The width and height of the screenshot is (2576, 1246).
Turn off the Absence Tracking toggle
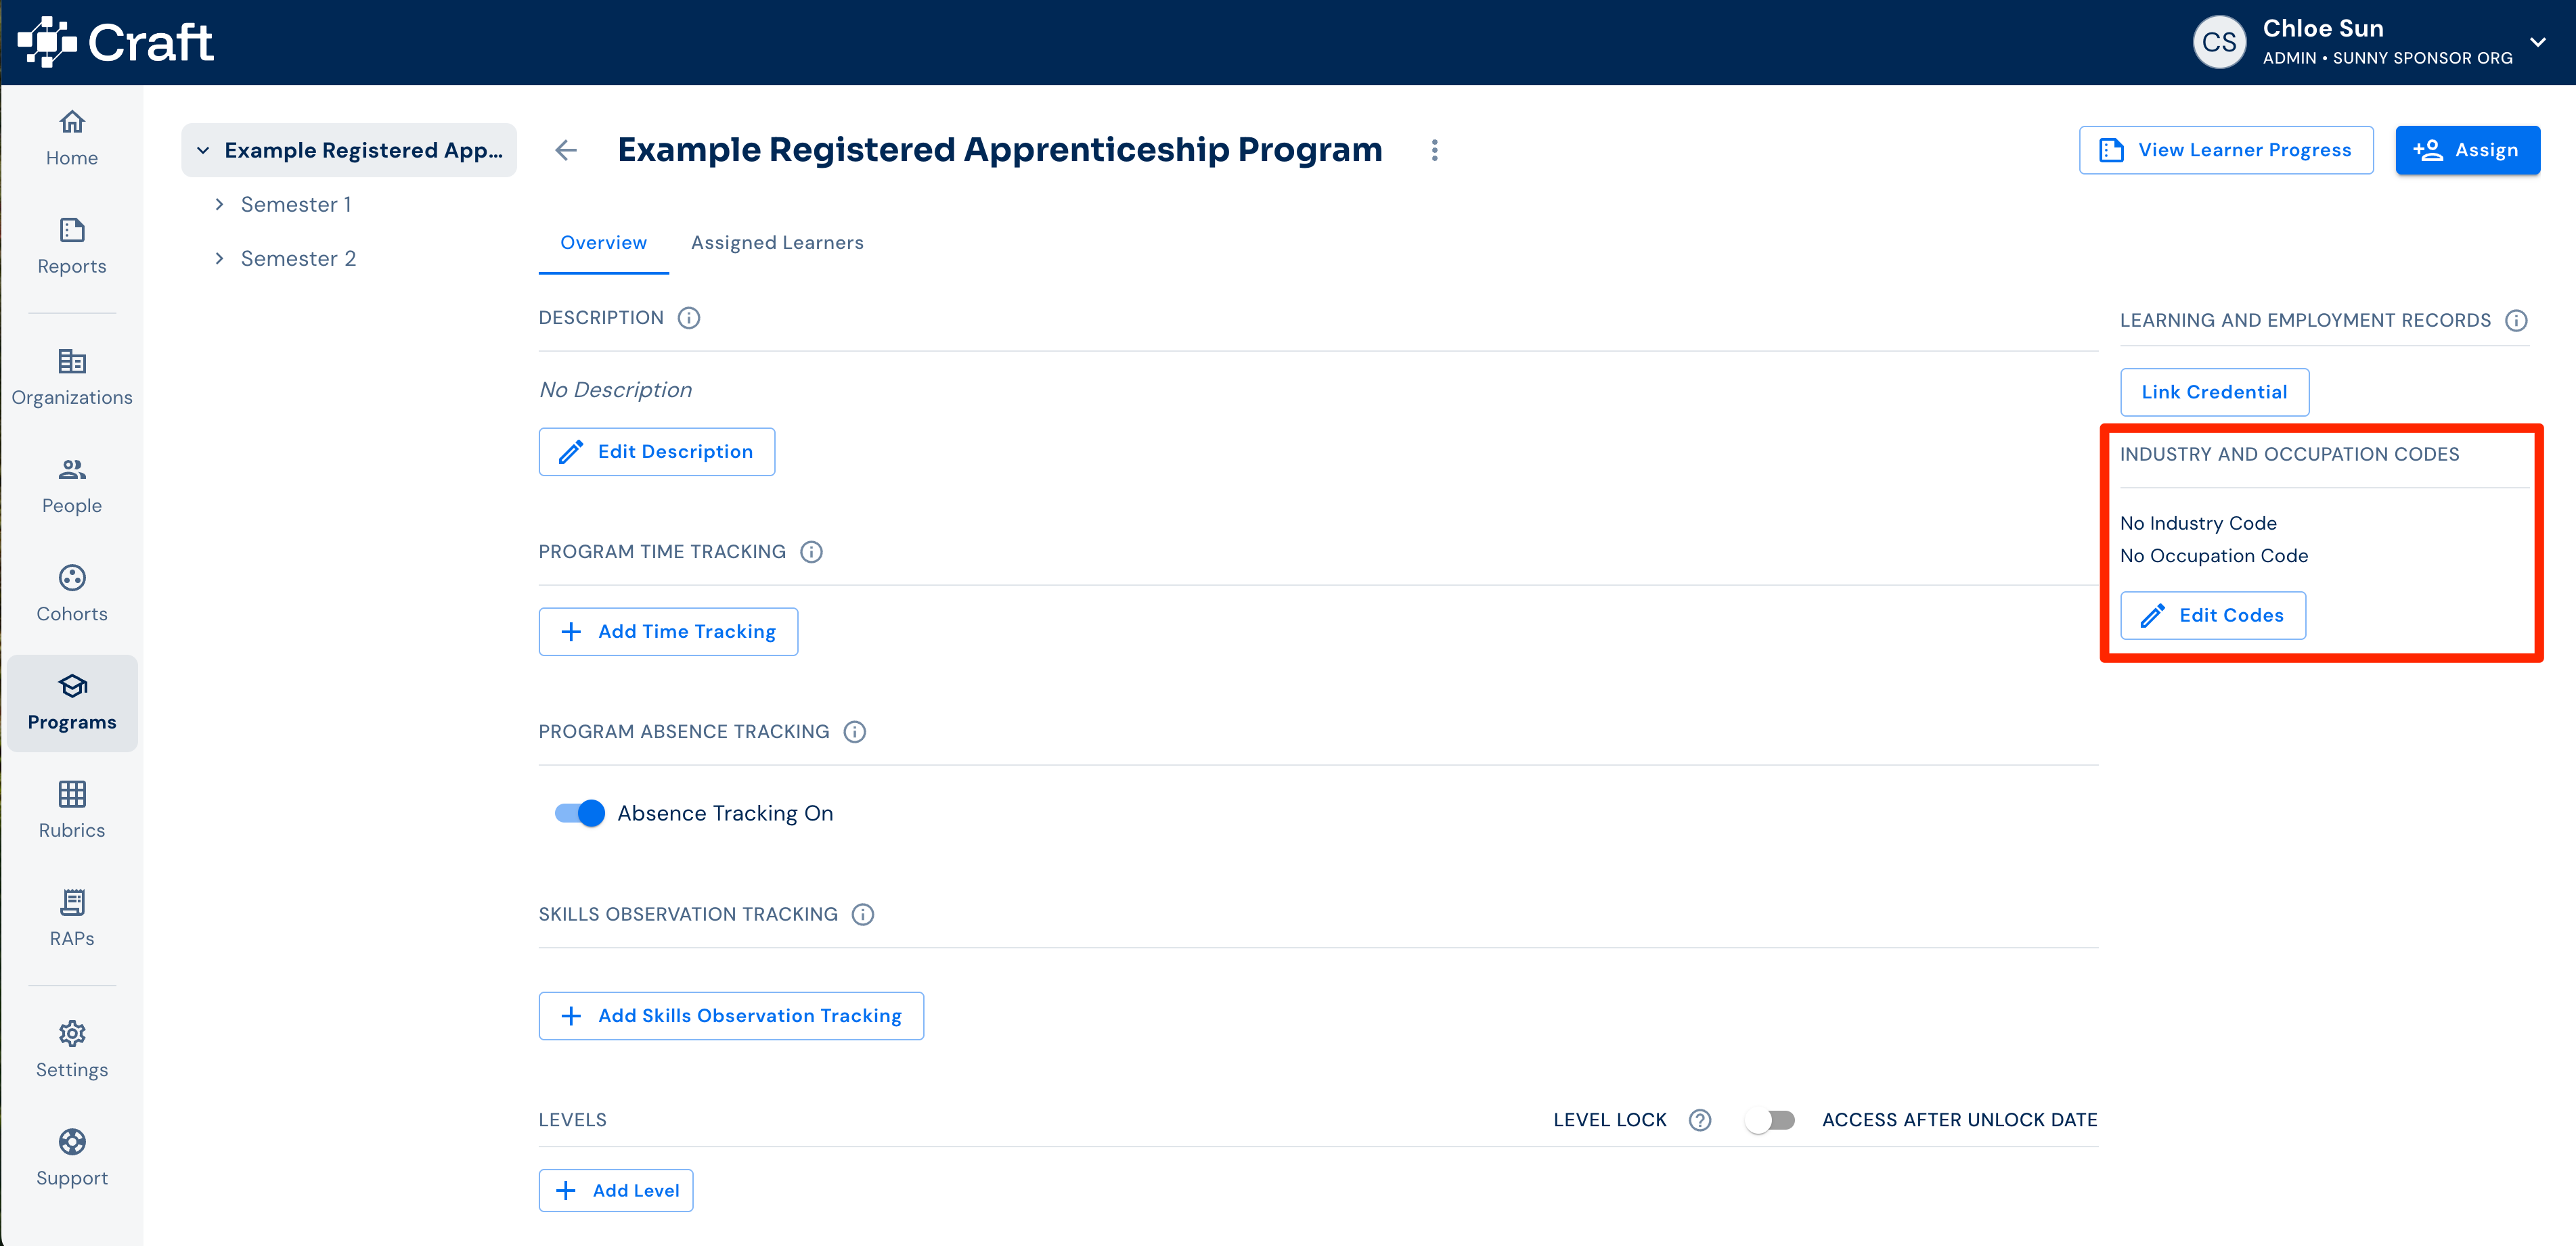click(580, 813)
